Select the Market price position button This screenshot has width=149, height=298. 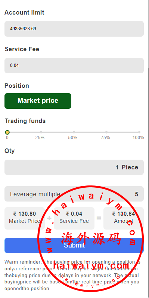pos(38,101)
